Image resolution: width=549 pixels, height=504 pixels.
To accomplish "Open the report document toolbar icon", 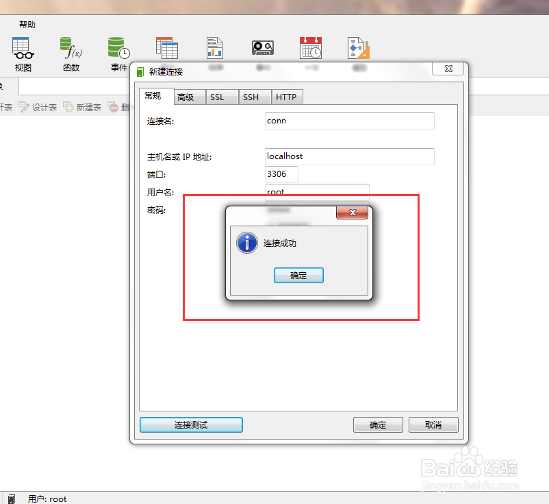I will click(215, 48).
